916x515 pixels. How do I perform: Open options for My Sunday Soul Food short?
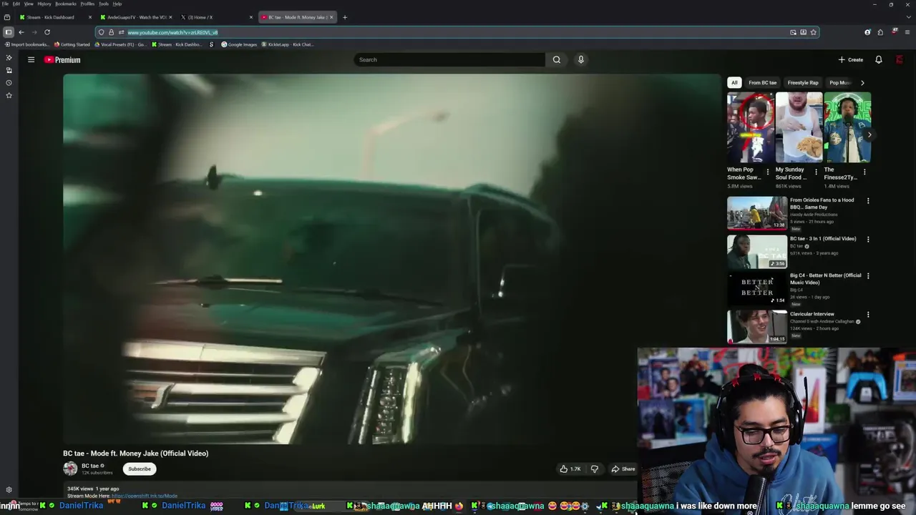point(816,172)
